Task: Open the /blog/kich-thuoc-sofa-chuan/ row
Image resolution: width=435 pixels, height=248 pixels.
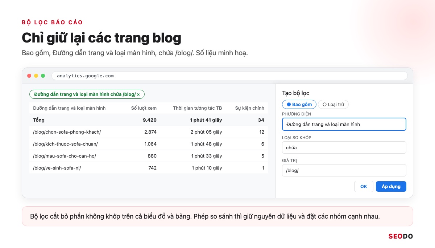Action: pos(149,144)
